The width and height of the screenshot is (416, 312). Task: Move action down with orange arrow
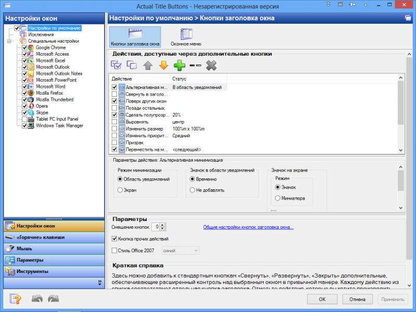click(164, 66)
